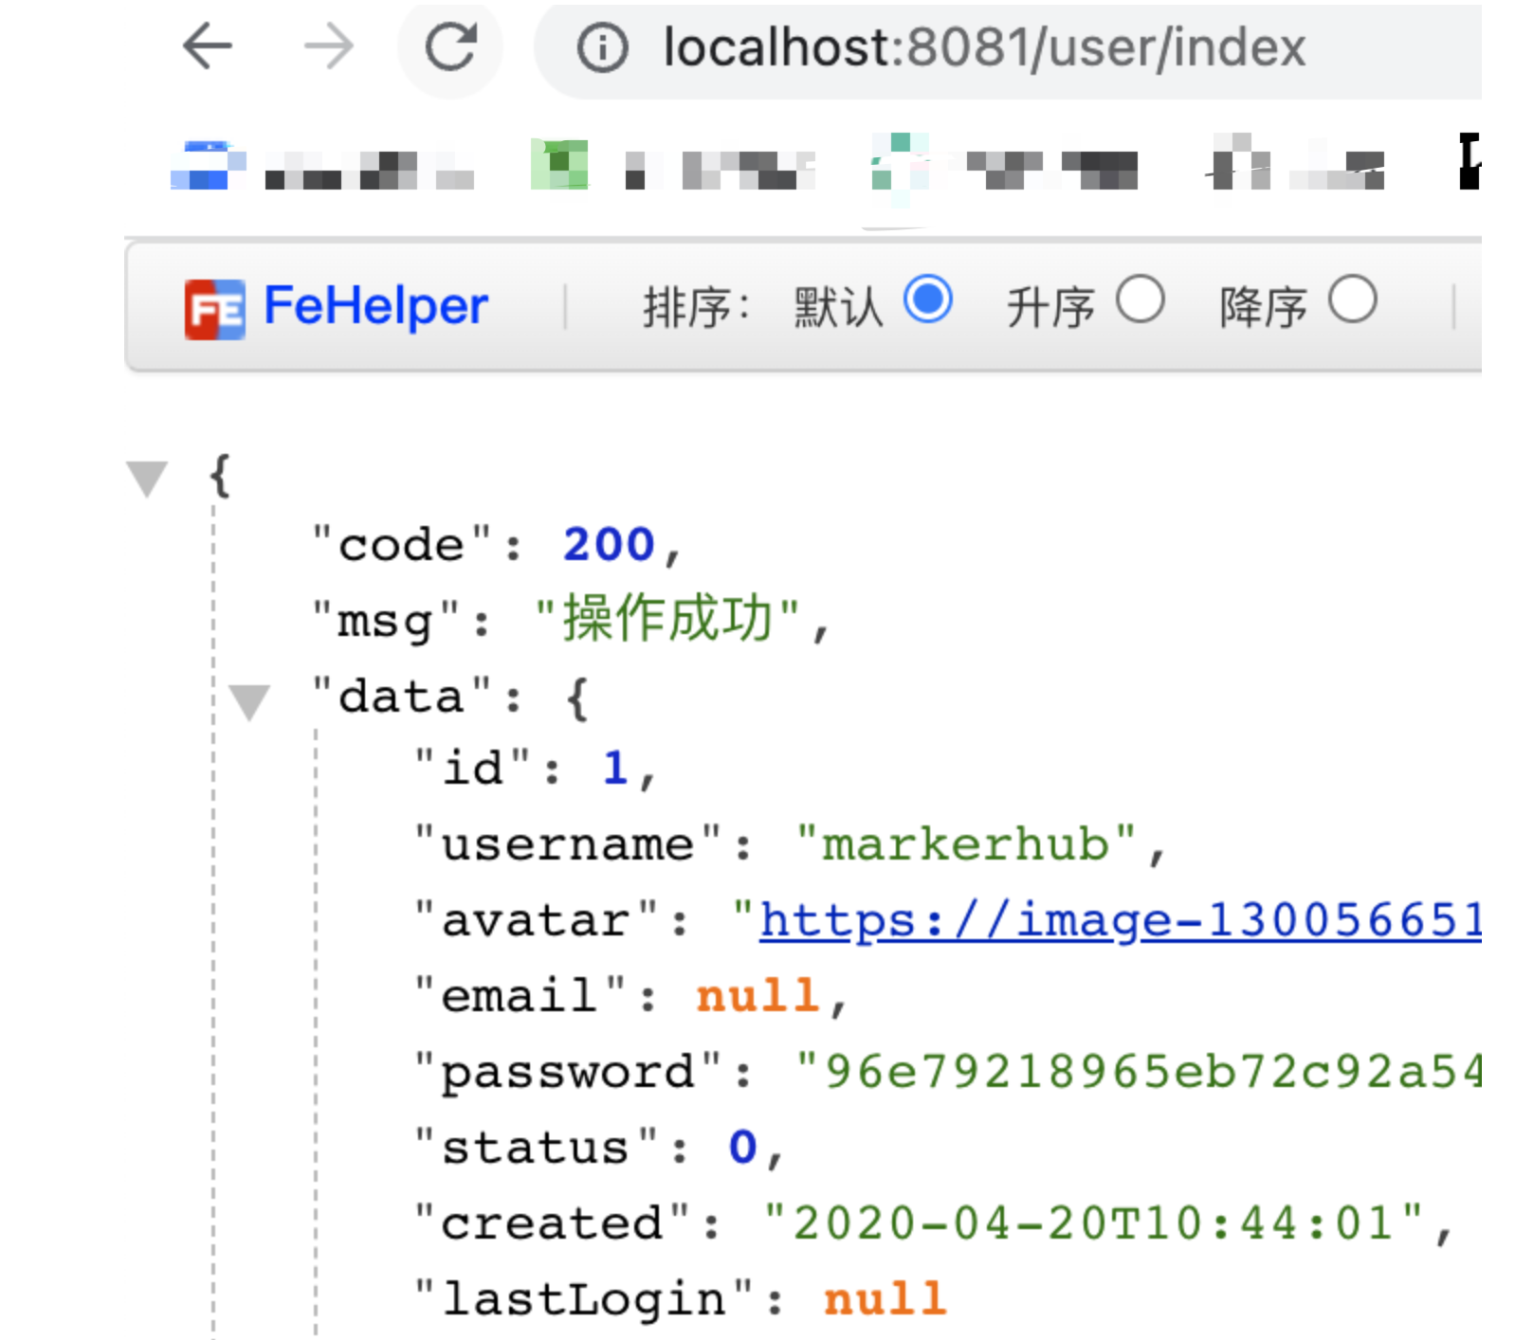Open site information icon in address bar
Screen dimensions: 1515x1340
(602, 47)
